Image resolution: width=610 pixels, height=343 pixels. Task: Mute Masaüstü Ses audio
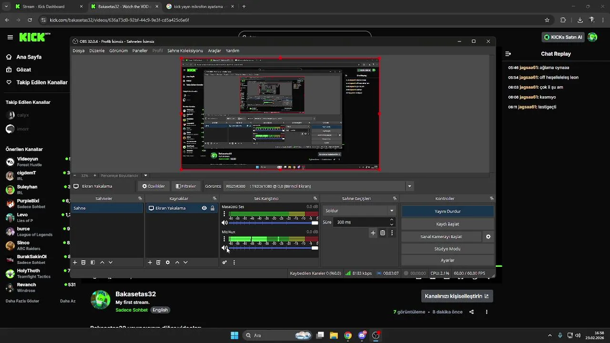[224, 223]
